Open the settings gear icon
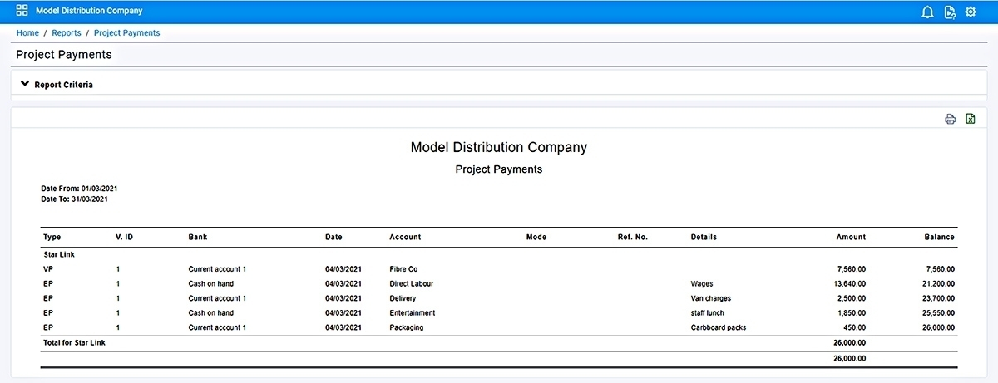The height and width of the screenshot is (383, 998). click(x=971, y=12)
